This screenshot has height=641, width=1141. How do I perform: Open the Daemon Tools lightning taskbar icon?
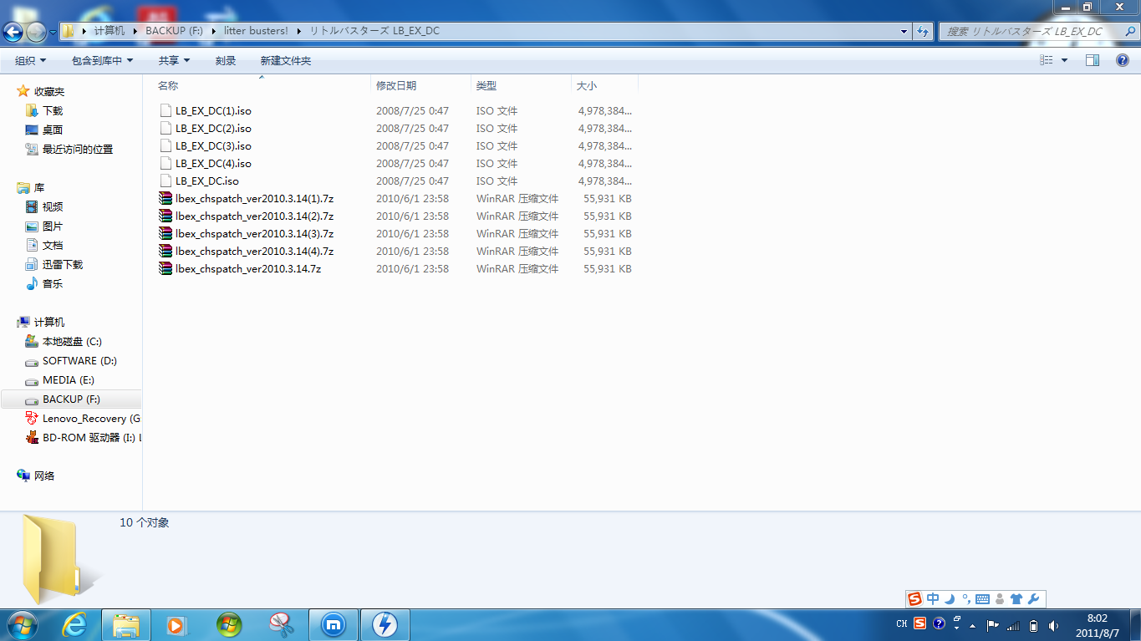385,624
